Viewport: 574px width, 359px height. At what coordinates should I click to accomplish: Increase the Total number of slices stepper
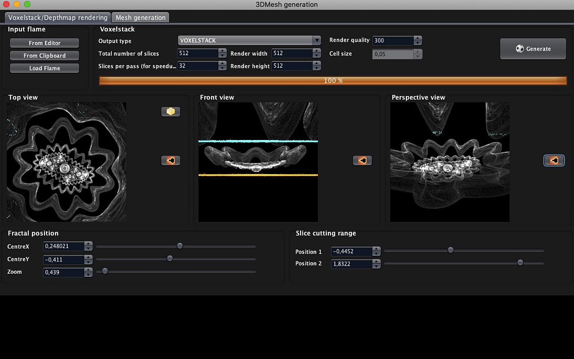[222, 51]
